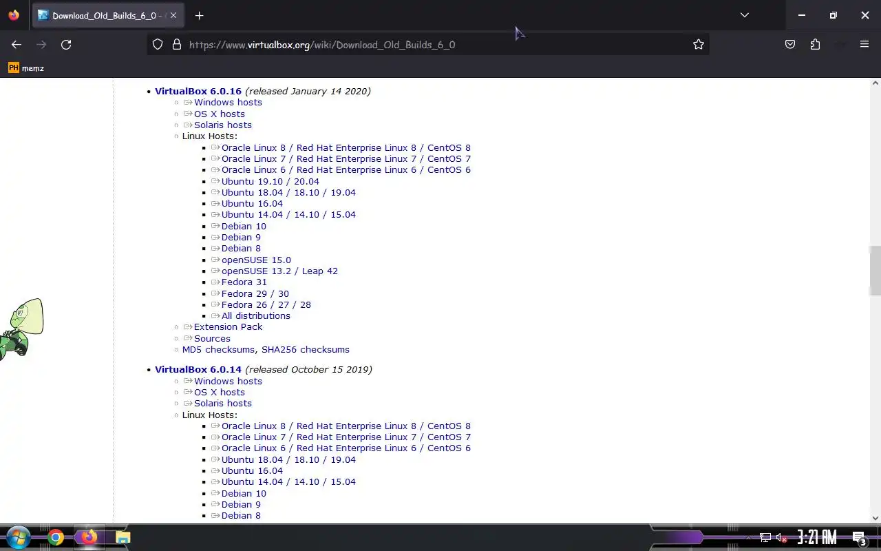Click the network icon in system tray

click(765, 537)
